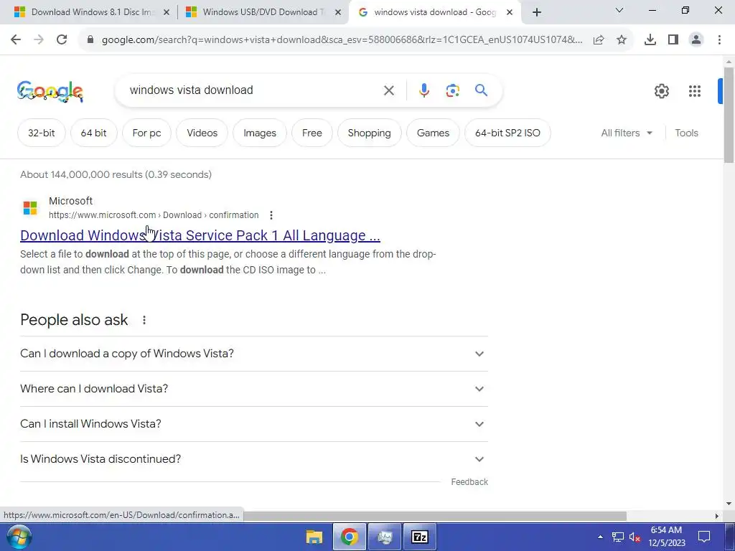This screenshot has width=735, height=551.
Task: Close the windows vista download tab
Action: click(x=510, y=12)
